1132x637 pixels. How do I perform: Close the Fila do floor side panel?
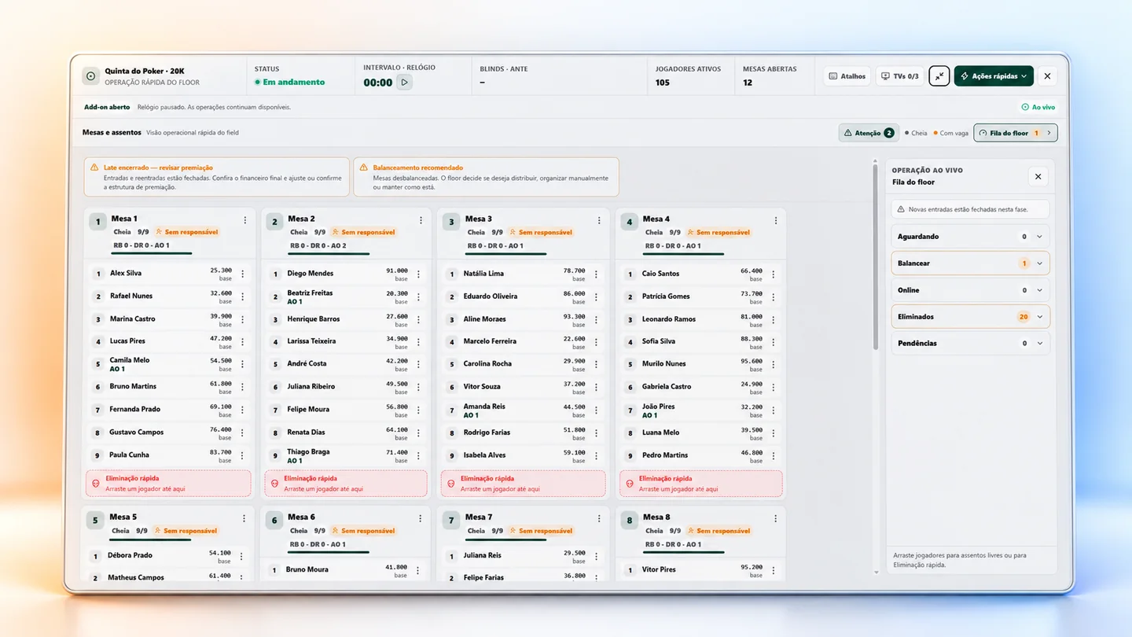tap(1038, 177)
